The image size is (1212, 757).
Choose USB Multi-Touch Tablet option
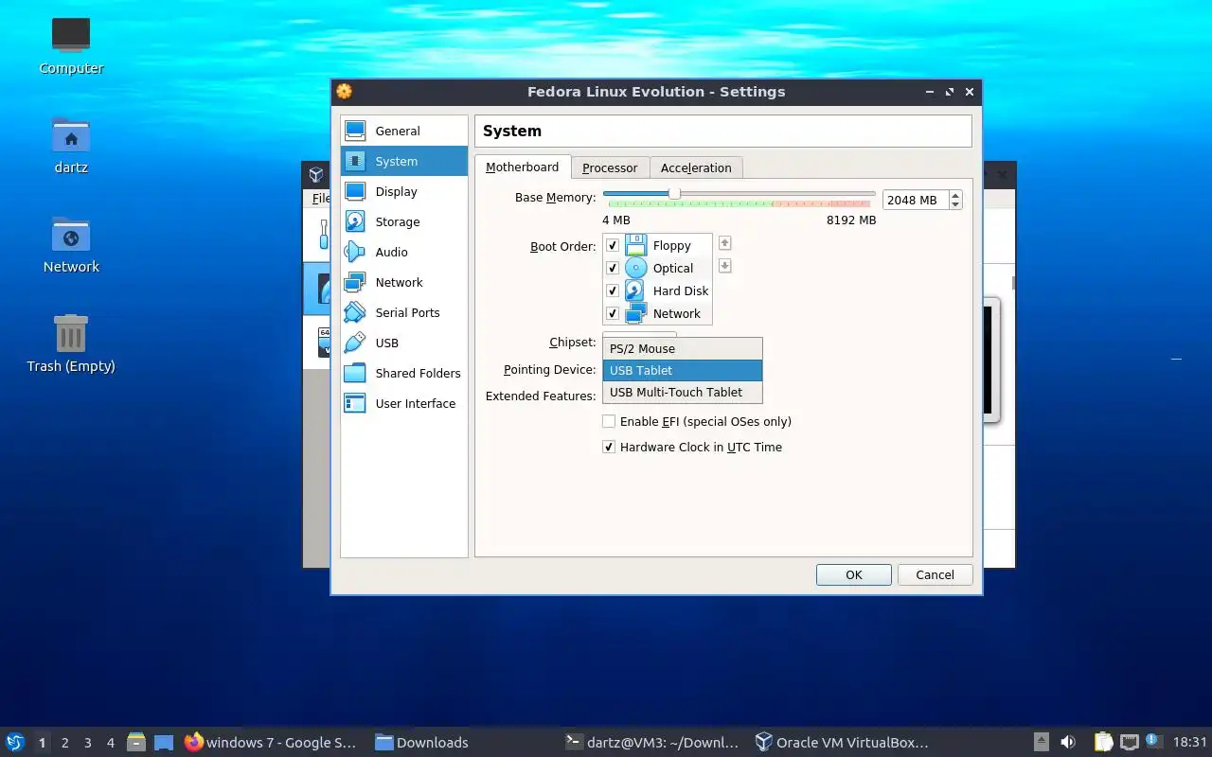(x=682, y=392)
